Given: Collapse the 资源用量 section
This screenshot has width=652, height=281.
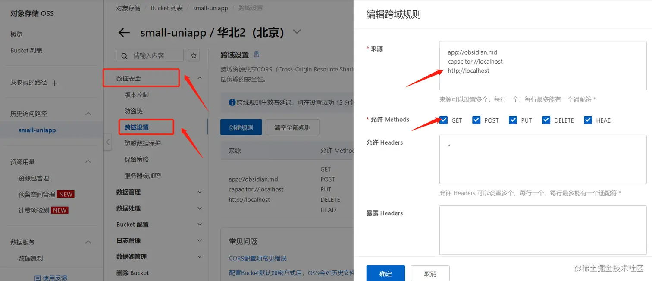Looking at the screenshot, I should point(88,162).
